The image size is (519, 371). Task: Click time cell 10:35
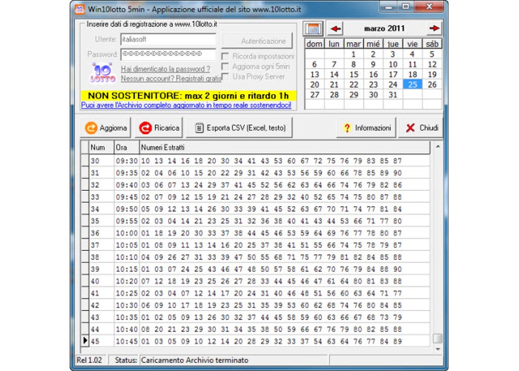pos(127,318)
